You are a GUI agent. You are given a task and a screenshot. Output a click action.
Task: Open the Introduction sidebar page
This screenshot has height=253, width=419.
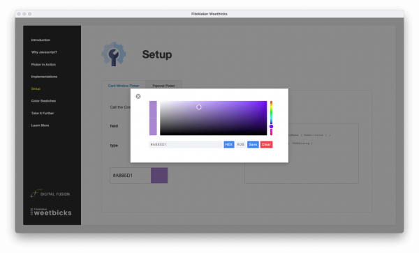(41, 40)
